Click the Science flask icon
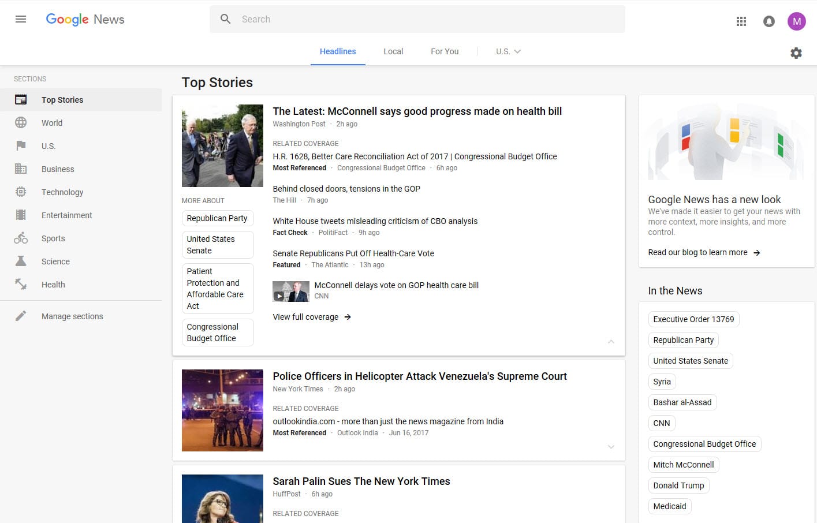 coord(21,261)
